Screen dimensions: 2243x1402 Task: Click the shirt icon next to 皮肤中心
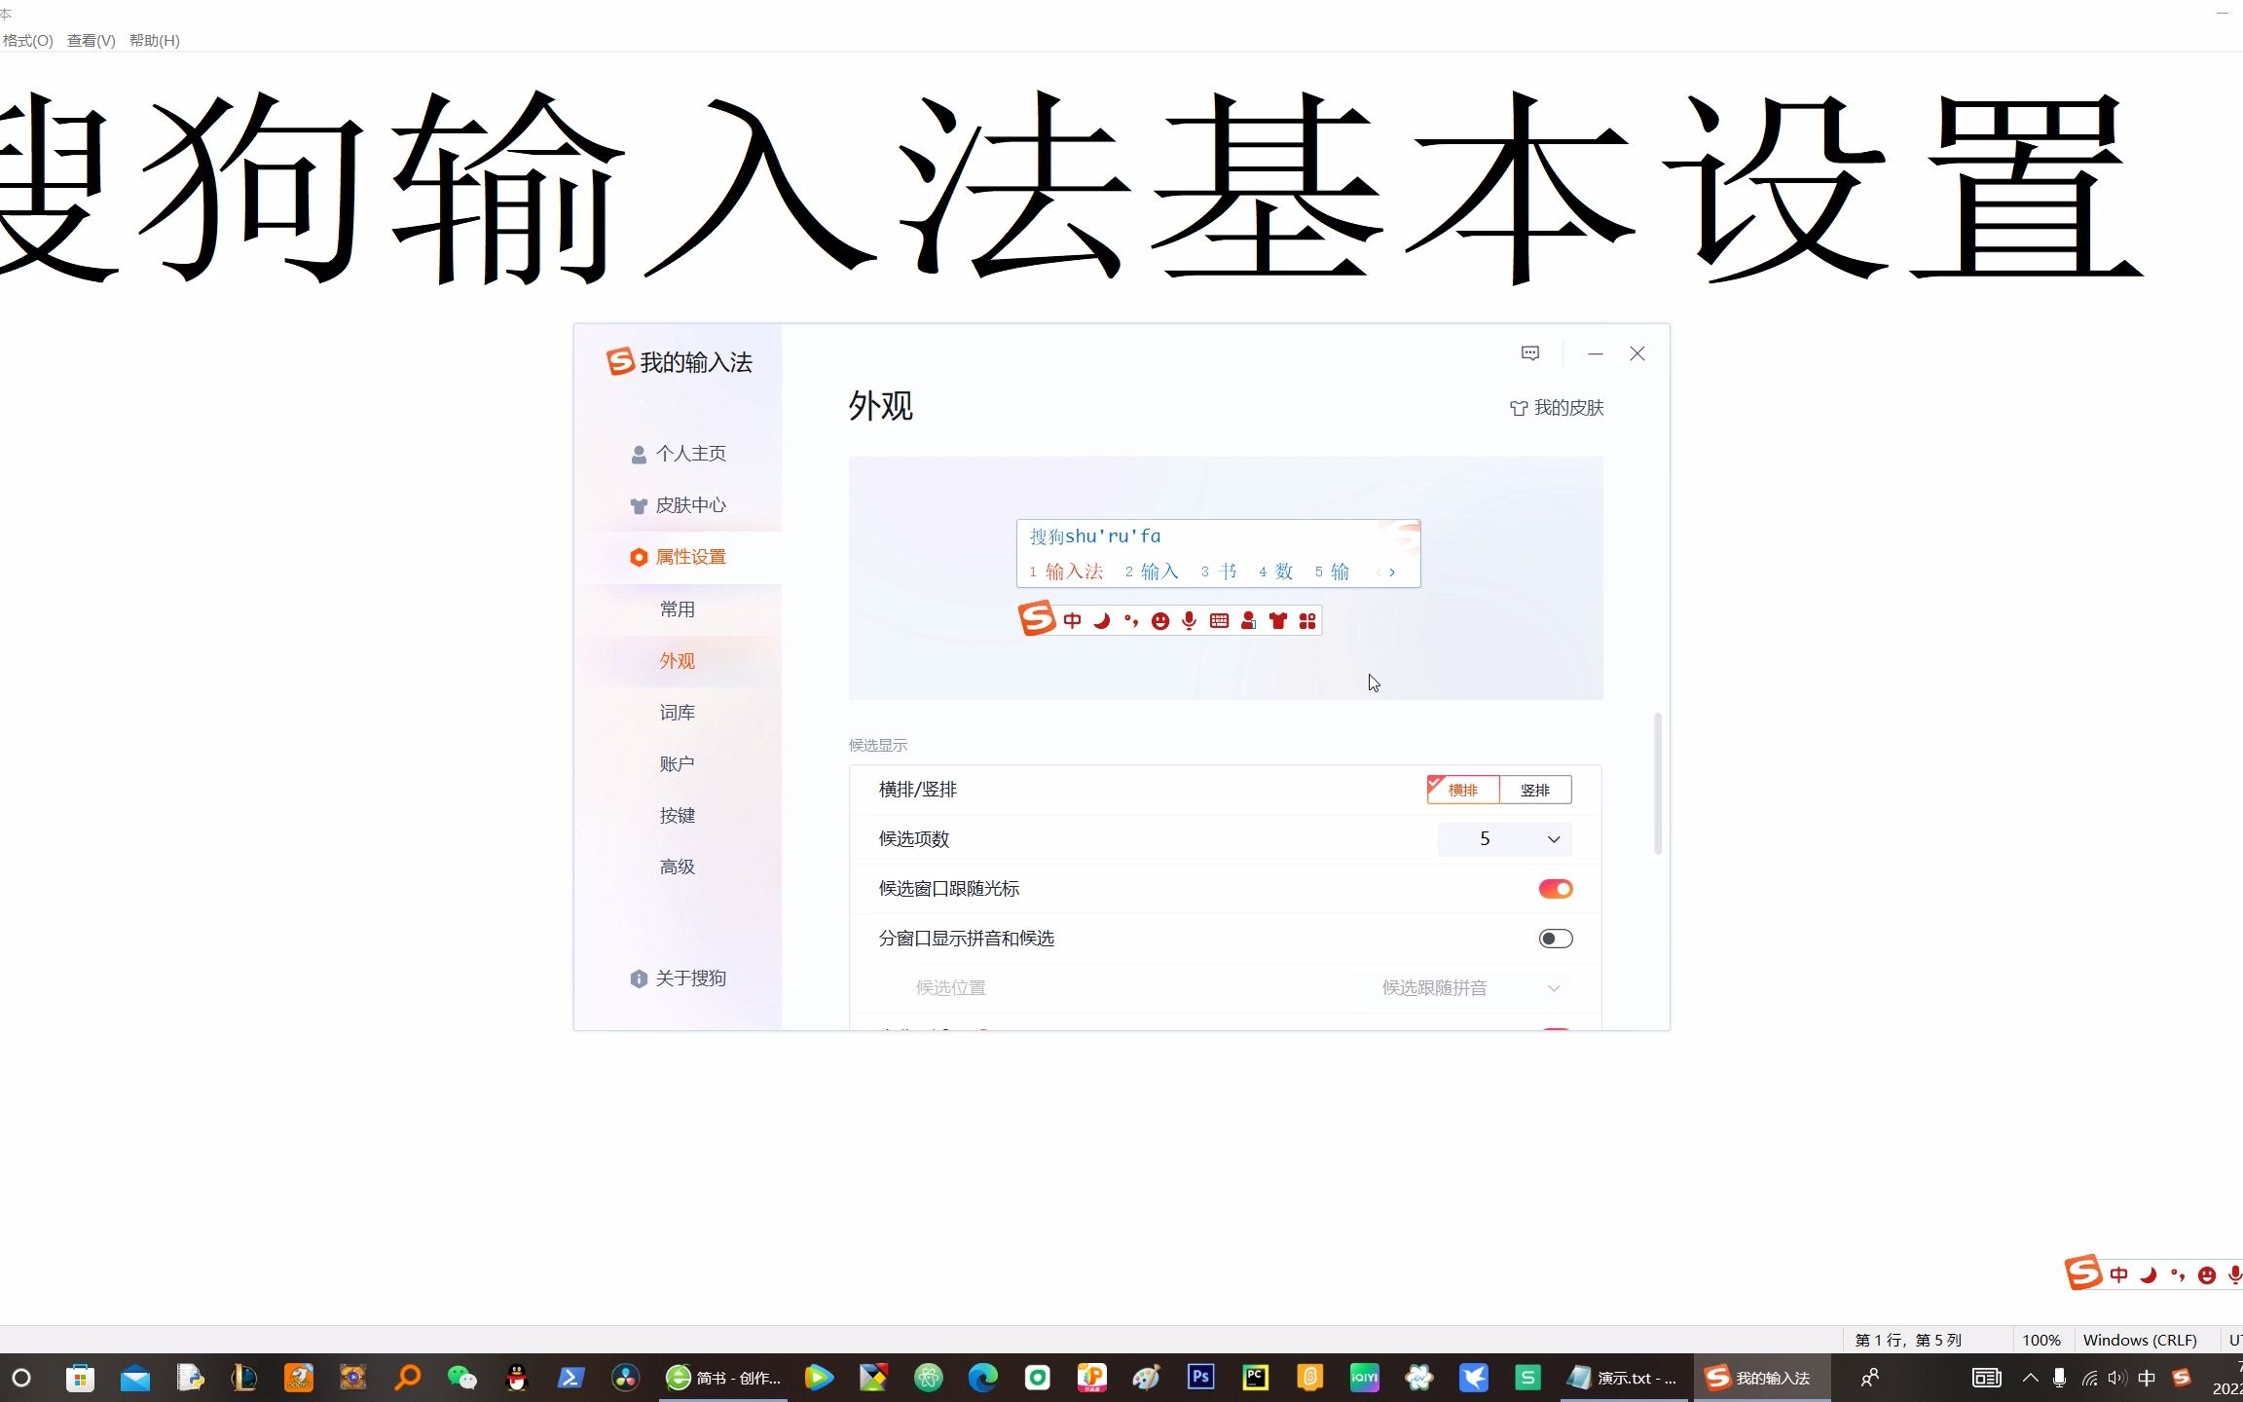[x=639, y=505]
